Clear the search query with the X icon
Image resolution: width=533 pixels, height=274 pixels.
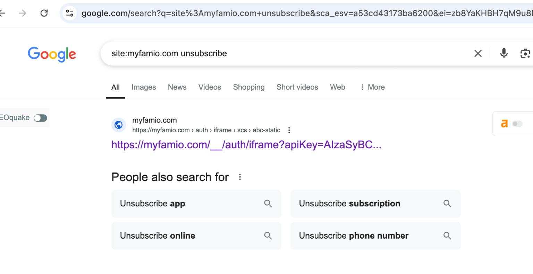click(478, 53)
